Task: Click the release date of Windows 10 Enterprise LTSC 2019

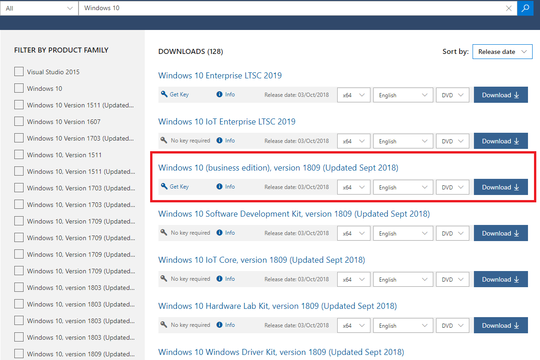Action: point(297,95)
